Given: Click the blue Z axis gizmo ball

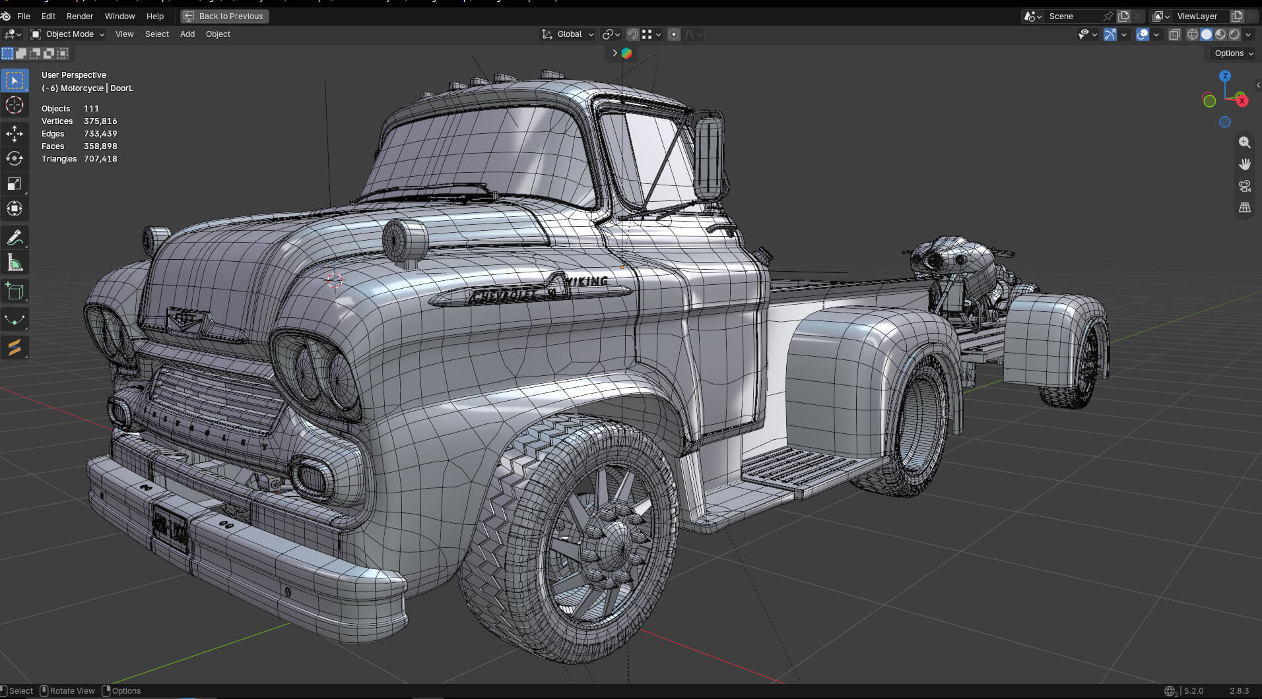Looking at the screenshot, I should coord(1225,76).
